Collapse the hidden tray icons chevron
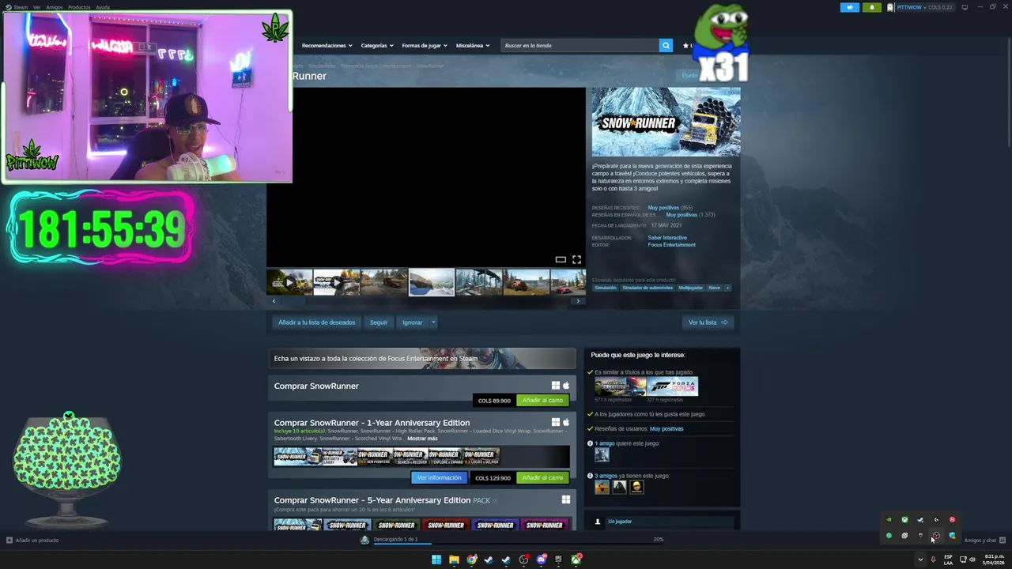The width and height of the screenshot is (1012, 569). click(919, 560)
